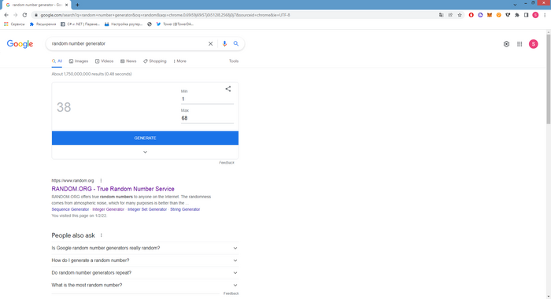Click the browser address bar URL

point(165,15)
